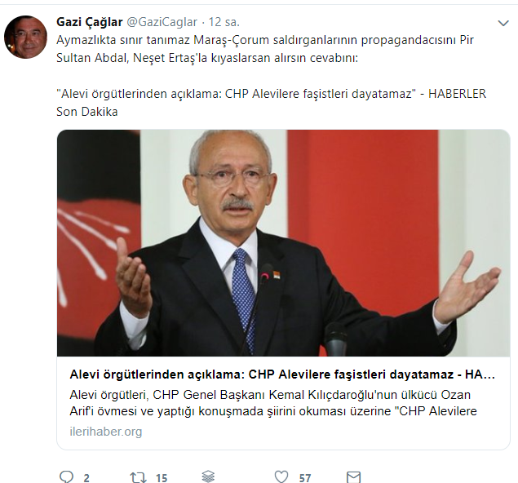Screen dimensions: 518x483
Task: Open the ilerihaber.org source link
Action: [106, 432]
